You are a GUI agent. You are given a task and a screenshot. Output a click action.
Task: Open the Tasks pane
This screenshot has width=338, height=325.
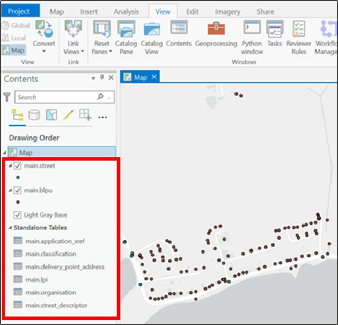tap(275, 34)
